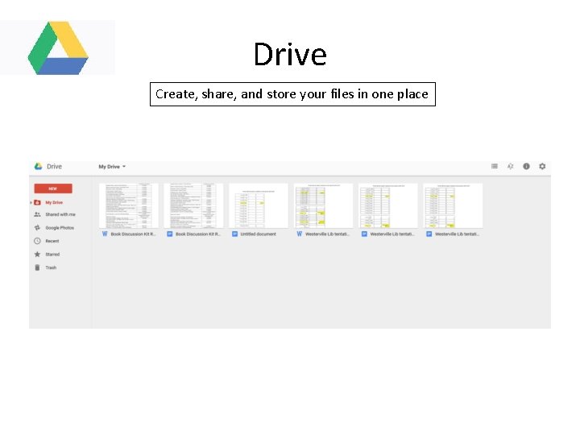Switch to list view using the toolbar icon
This screenshot has width=580, height=435.
(x=494, y=167)
